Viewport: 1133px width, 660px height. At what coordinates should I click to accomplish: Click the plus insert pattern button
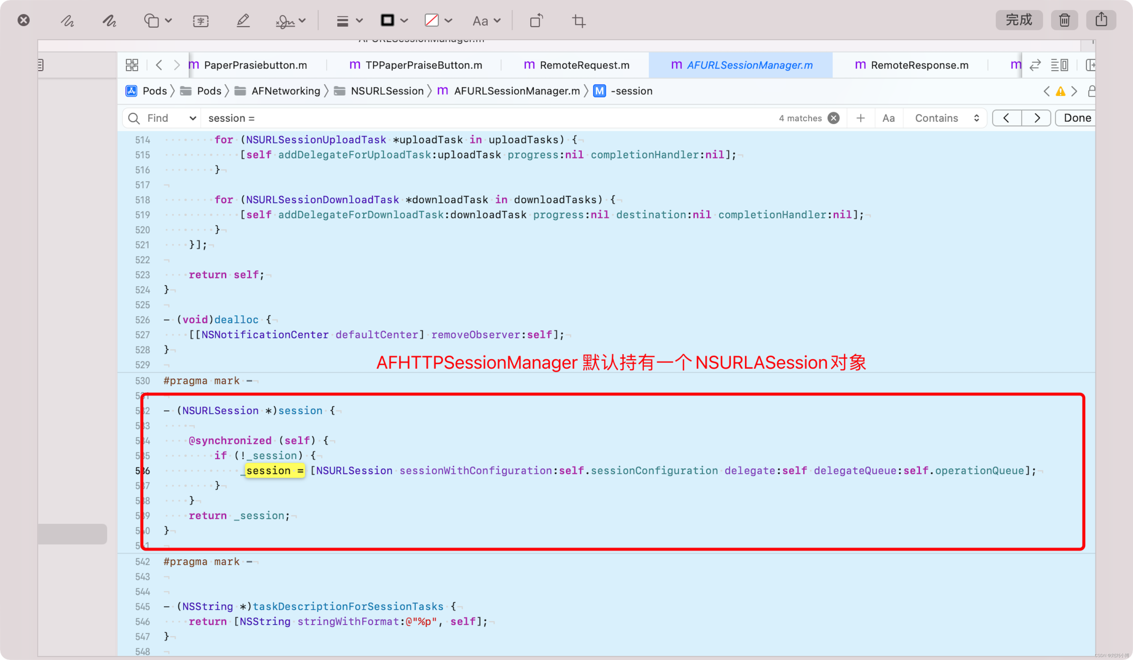[861, 118]
